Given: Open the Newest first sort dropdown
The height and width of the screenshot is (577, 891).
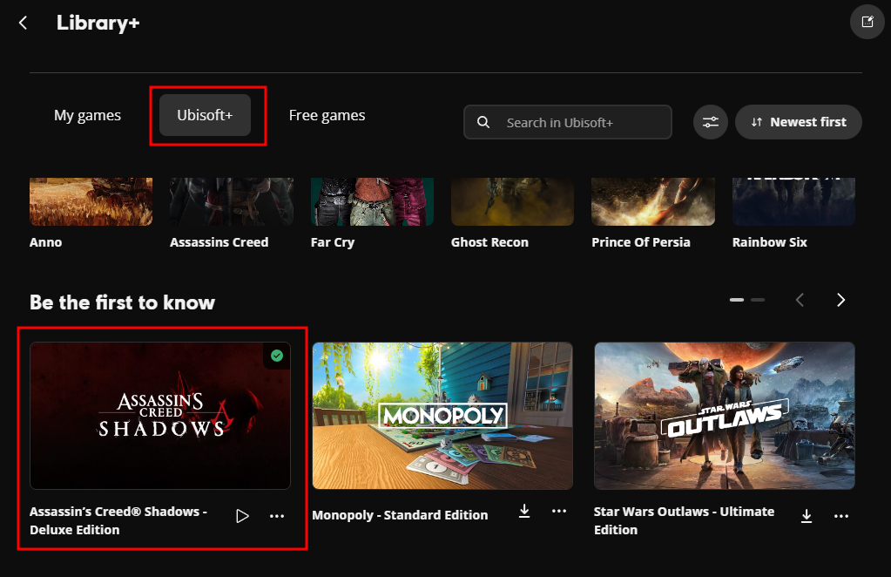Looking at the screenshot, I should click(x=799, y=122).
